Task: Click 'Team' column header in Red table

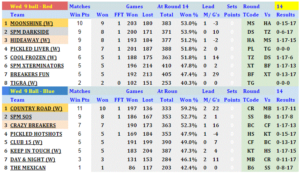Action: [x=17, y=15]
